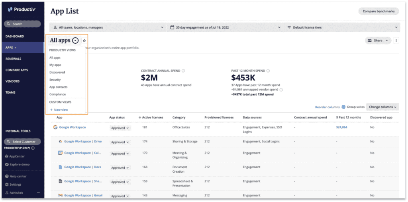Click the Explore demo compass icon
The width and height of the screenshot is (408, 202).
coord(7,164)
